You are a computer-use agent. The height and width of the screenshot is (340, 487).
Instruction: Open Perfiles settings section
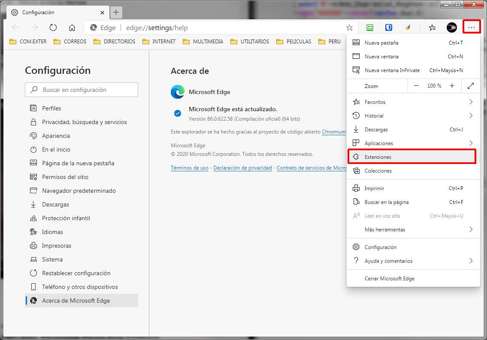[82, 108]
